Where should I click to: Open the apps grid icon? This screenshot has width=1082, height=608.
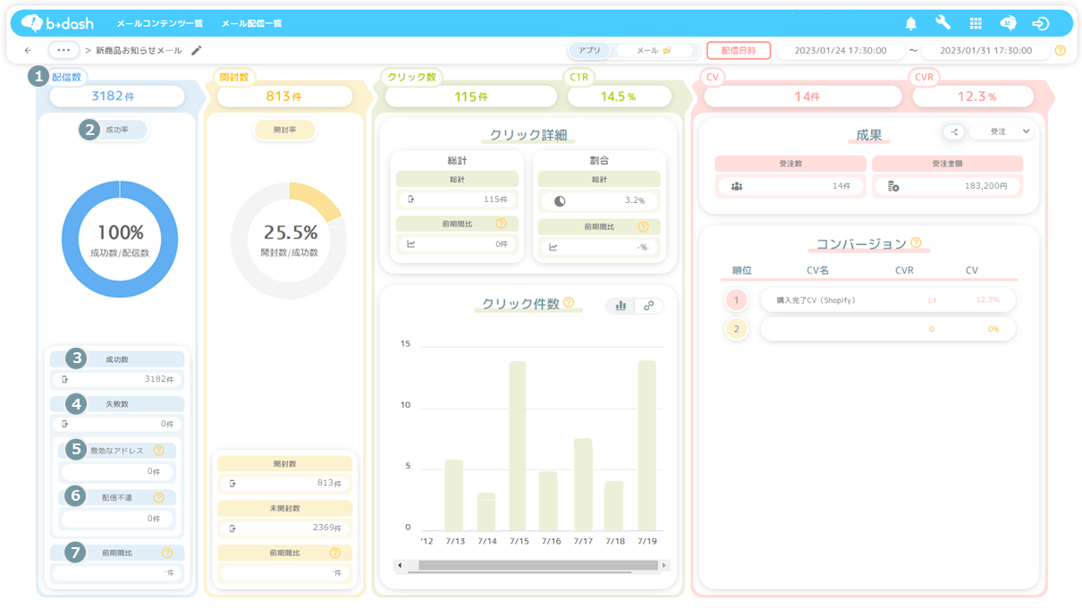coord(976,23)
